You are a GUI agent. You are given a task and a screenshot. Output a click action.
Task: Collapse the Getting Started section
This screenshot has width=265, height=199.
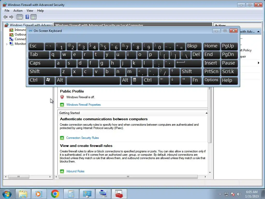206,113
